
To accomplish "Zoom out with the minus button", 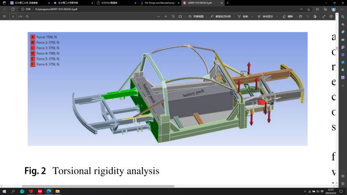I will click(x=159, y=17).
